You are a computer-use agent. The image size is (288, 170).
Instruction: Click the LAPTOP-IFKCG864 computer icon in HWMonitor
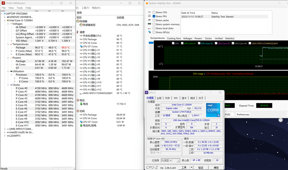point(4,13)
